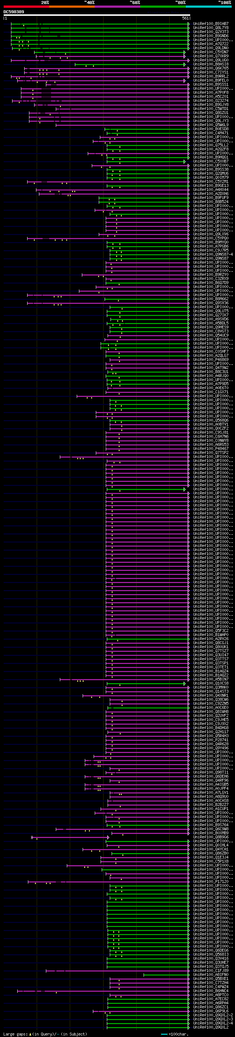Select hit label UniRef100_Q7XKR9
This screenshot has width=235, height=1037.
pyautogui.click(x=211, y=56)
